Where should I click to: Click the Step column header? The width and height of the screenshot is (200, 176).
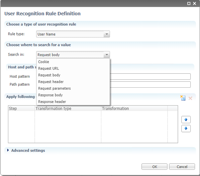[21, 108]
